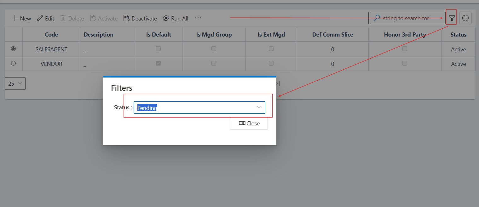Click the search magnifier icon
The image size is (479, 207).
(377, 18)
